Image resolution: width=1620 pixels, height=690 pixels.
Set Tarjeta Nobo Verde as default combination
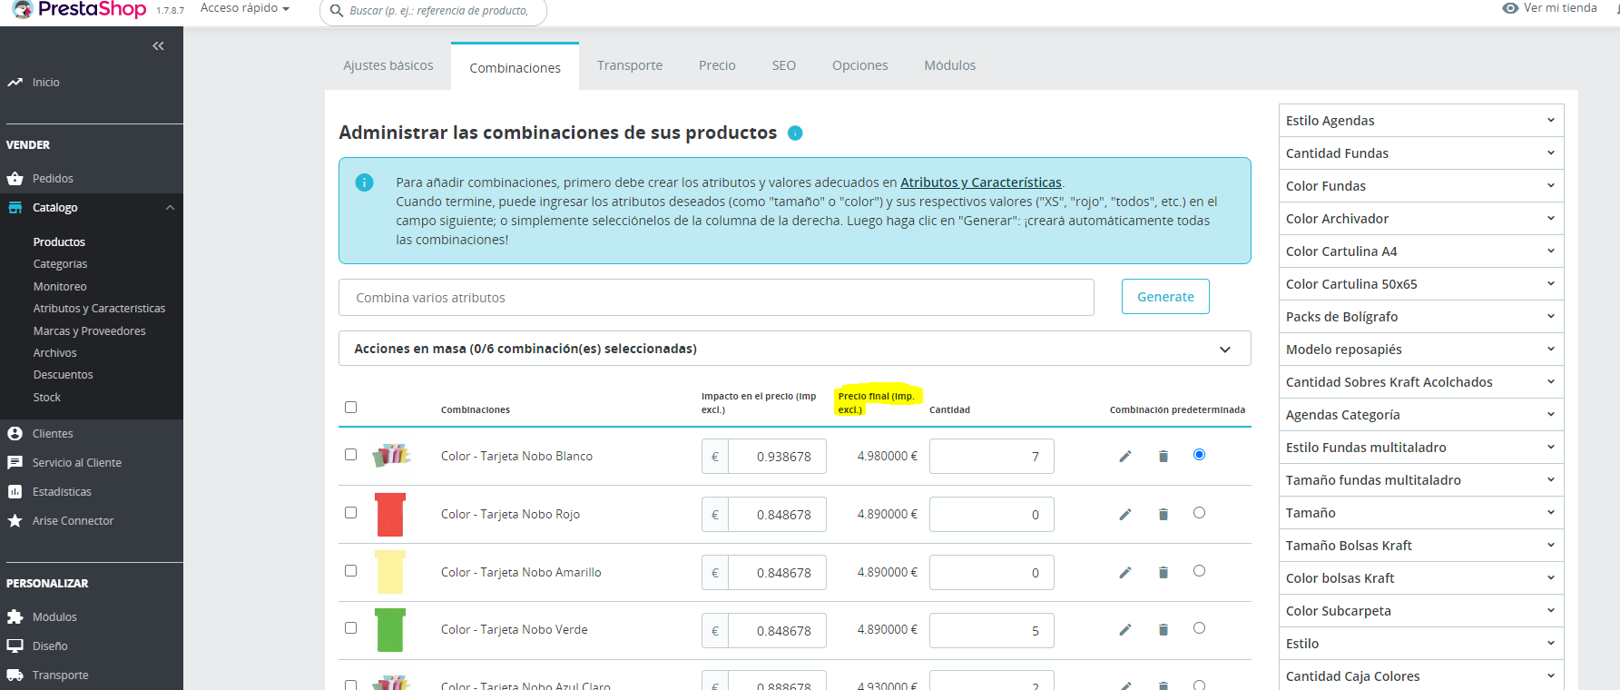(1199, 628)
